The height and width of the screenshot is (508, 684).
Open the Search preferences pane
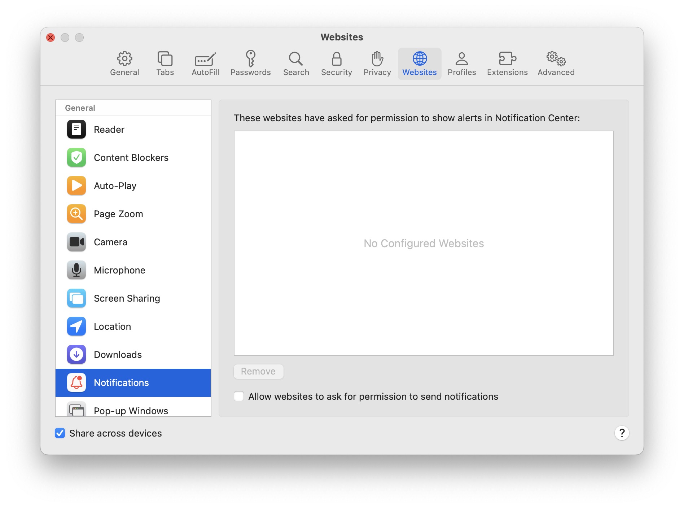[x=296, y=64]
